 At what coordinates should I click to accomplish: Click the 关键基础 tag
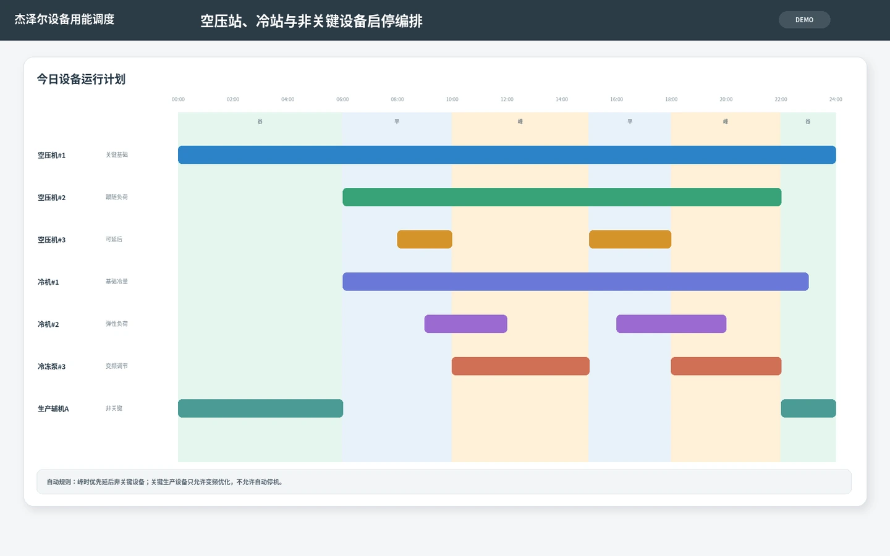click(117, 155)
